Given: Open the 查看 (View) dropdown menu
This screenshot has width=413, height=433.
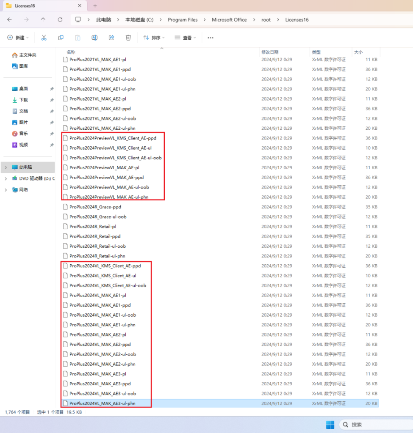Looking at the screenshot, I should [185, 38].
